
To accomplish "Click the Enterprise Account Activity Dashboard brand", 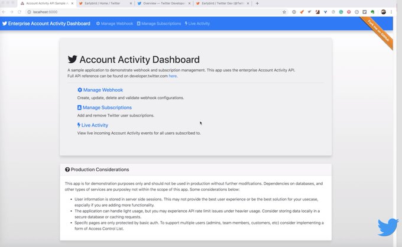I will click(x=46, y=24).
